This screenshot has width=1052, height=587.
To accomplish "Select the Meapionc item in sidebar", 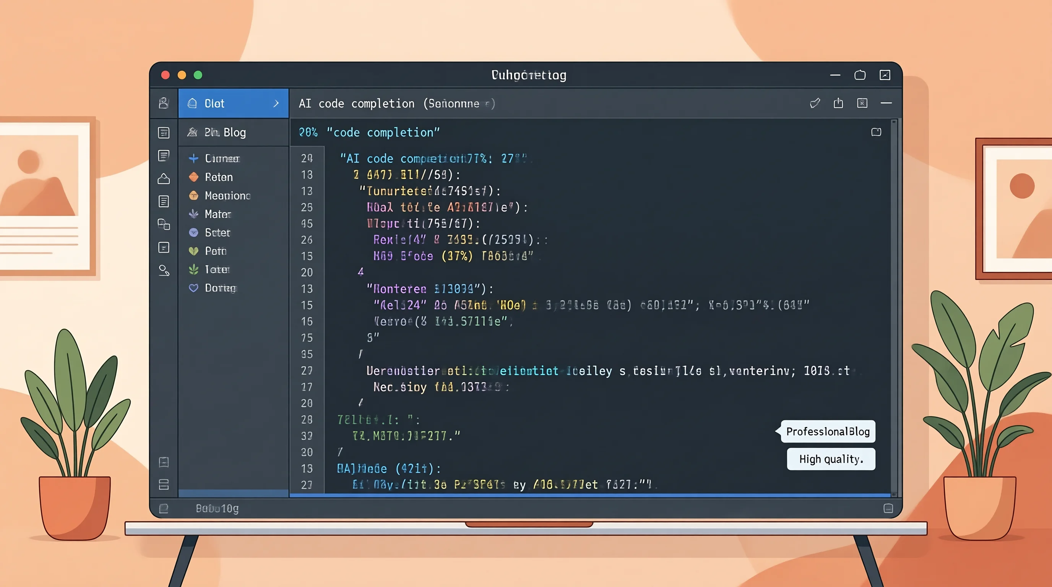I will (228, 196).
